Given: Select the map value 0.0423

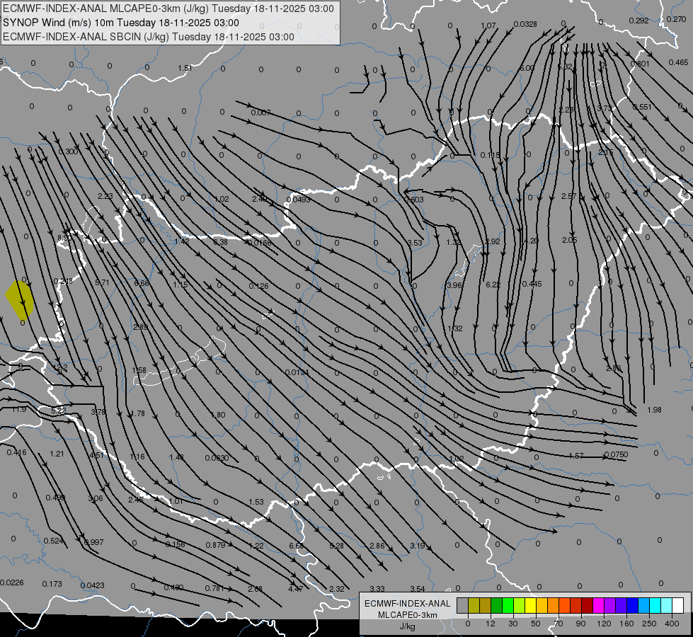Looking at the screenshot, I should (92, 585).
